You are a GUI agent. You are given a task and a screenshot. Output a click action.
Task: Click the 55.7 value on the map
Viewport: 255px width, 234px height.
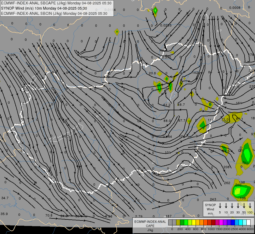click(66, 136)
